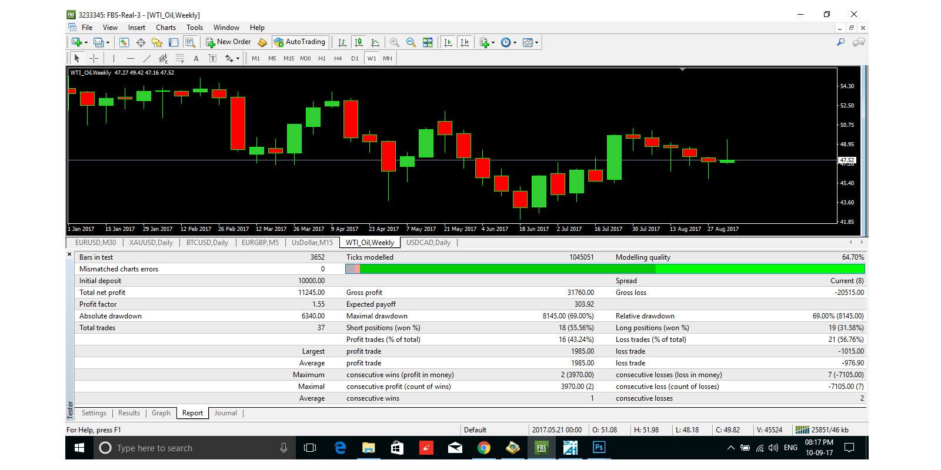Select the Trendline tool
This screenshot has width=941, height=470.
pos(146,58)
